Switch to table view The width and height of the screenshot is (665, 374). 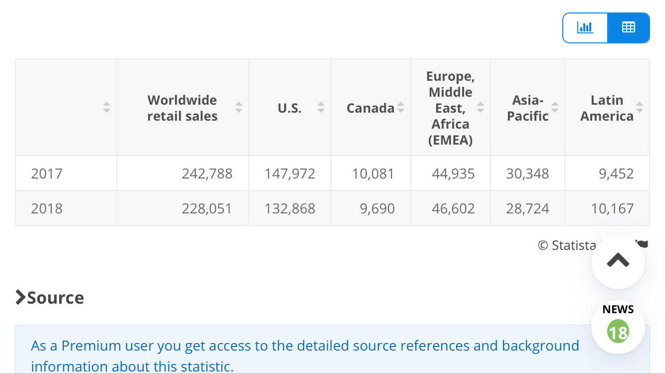pos(628,27)
